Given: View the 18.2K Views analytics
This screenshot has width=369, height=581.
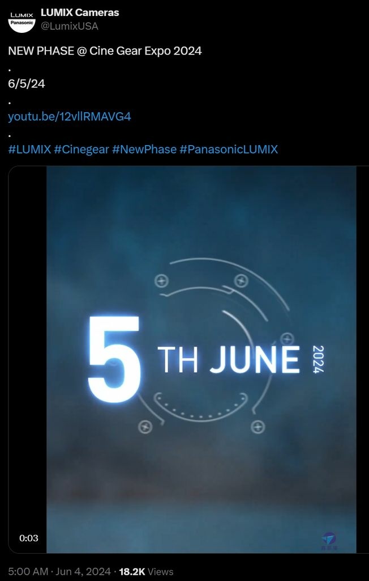Looking at the screenshot, I should pos(146,571).
